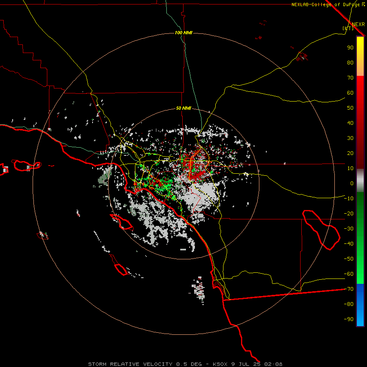Click the positive 10 value on the velocity scale
367x367 pixels.
pos(350,168)
